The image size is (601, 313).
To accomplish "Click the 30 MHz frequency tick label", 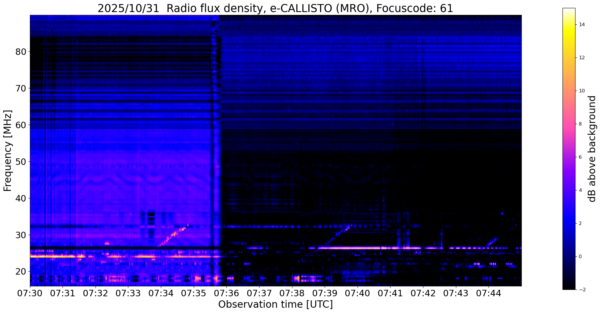I will pos(21,235).
